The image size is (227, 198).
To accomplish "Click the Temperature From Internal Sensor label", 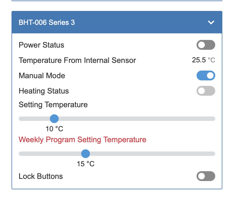I will [77, 60].
